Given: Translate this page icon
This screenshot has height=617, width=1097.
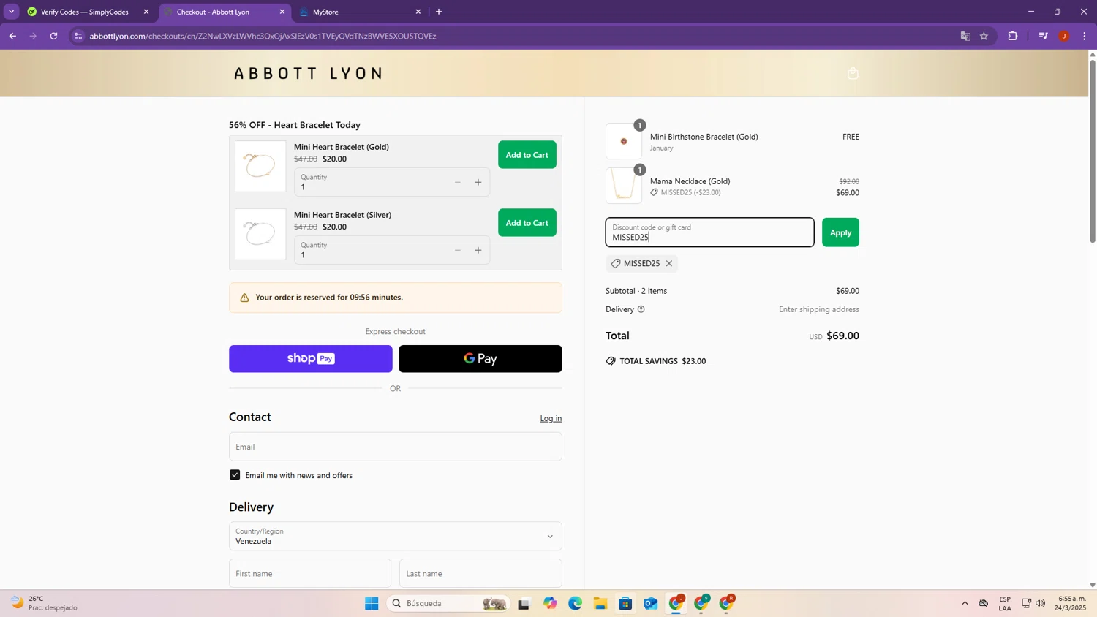Looking at the screenshot, I should [x=965, y=36].
